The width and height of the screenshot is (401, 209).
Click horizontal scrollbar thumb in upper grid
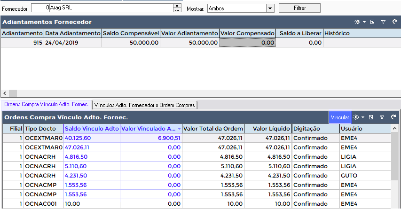click(x=13, y=93)
